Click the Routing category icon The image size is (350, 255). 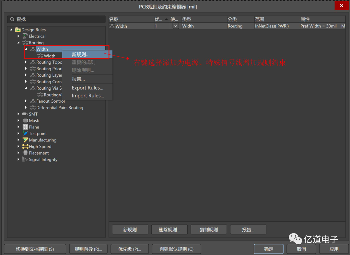point(25,43)
